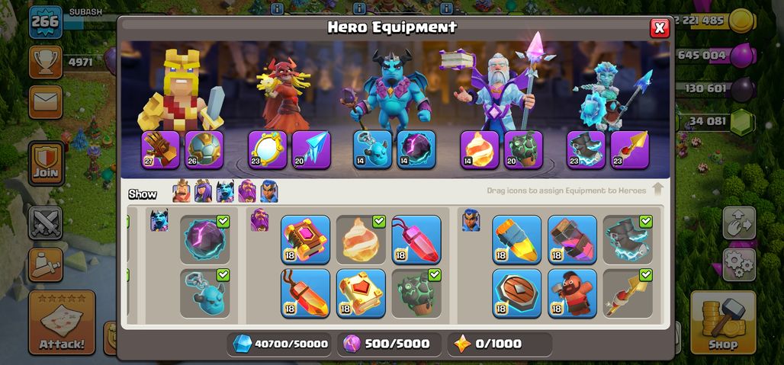
Task: Pick the Hog Rider puppet equipment
Action: pyautogui.click(x=572, y=293)
